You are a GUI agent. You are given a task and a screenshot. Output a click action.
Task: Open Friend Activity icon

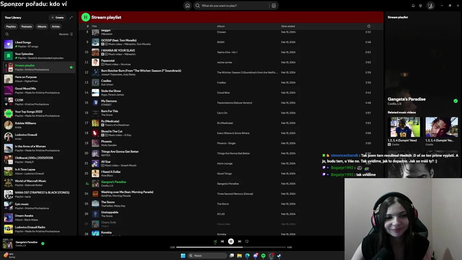click(x=420, y=5)
